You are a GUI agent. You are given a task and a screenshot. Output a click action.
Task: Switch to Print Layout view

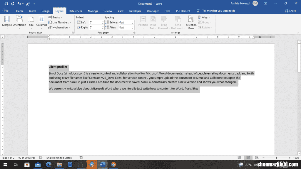[x=248, y=158]
